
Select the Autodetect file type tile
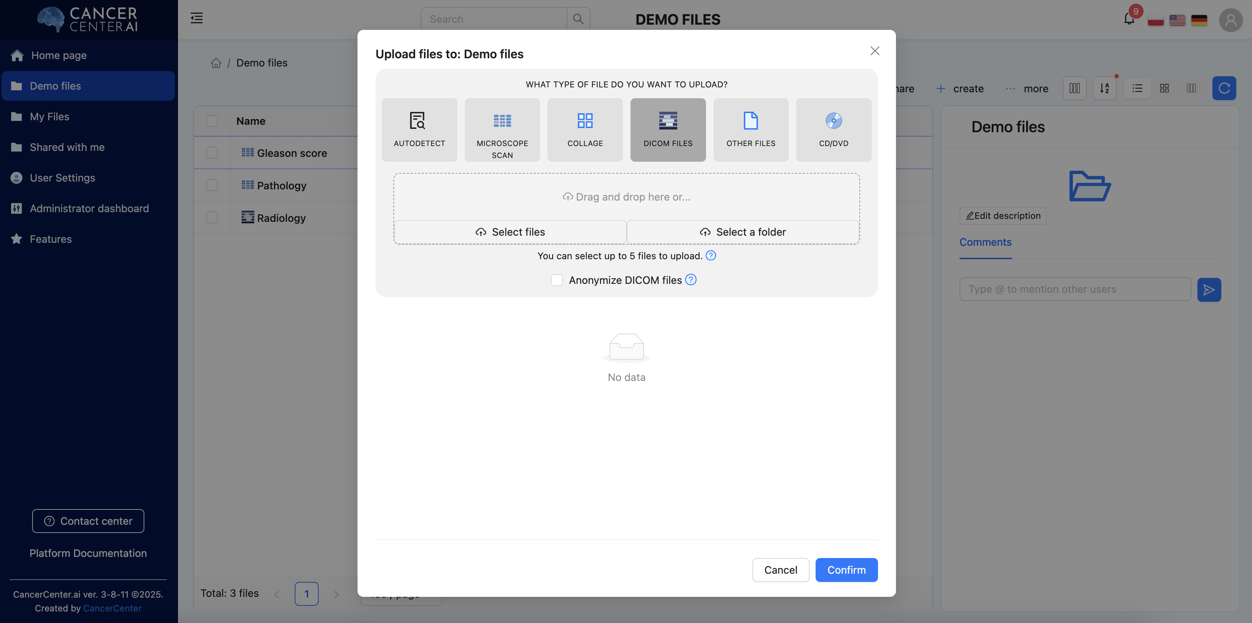coord(419,130)
